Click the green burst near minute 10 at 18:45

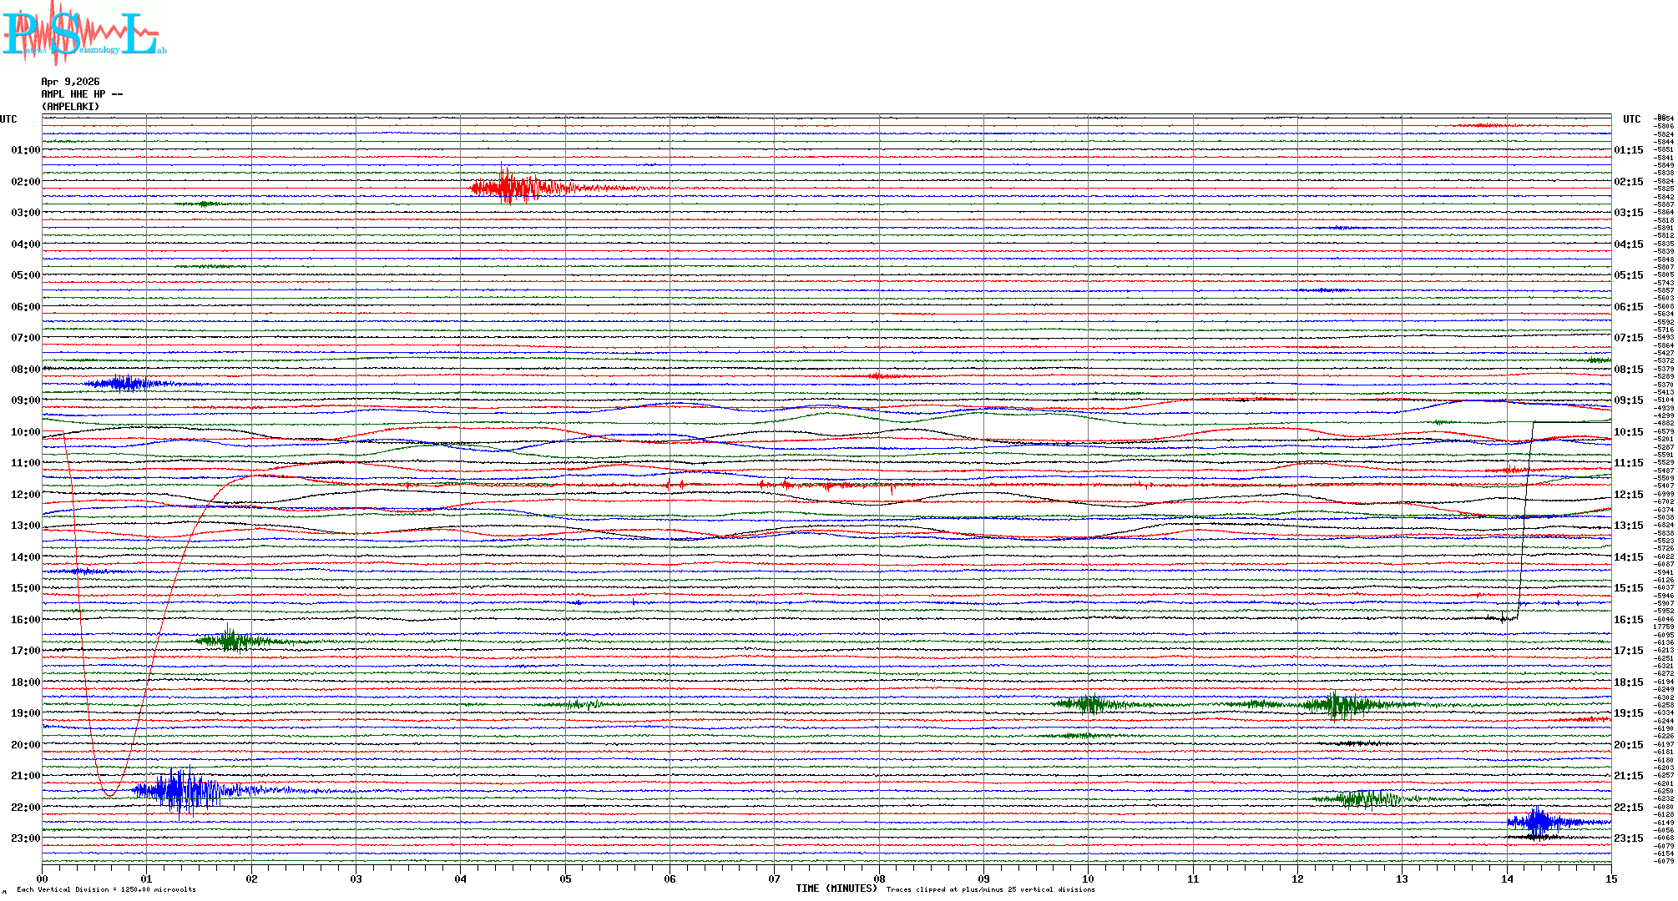[1089, 704]
